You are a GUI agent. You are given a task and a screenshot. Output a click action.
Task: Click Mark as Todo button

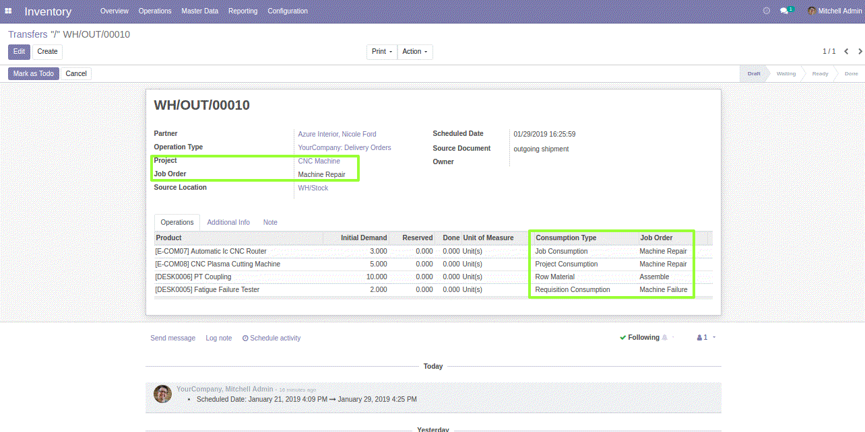34,73
